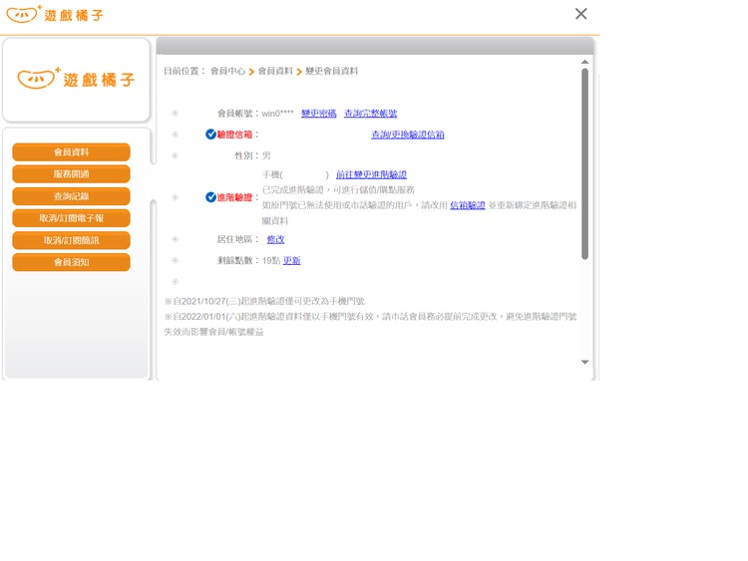748x561 pixels.
Task: Click the 變更密碼 link
Action: pyautogui.click(x=319, y=114)
